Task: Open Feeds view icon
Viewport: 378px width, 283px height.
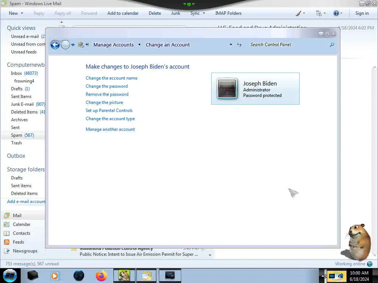Action: tap(7, 242)
